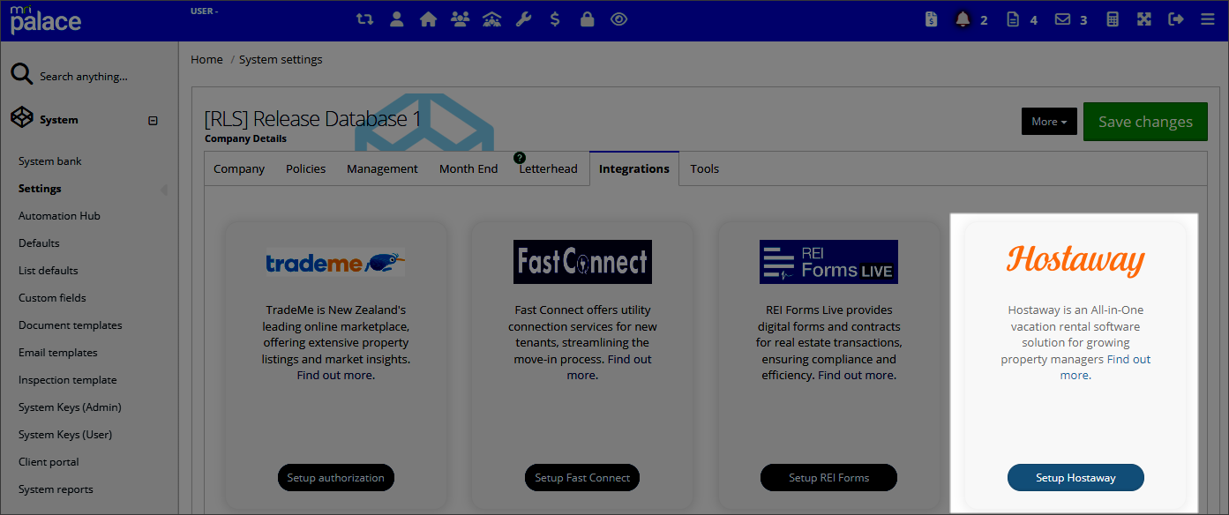The image size is (1229, 515).
Task: Click the Setup Fast Connect button
Action: point(582,477)
